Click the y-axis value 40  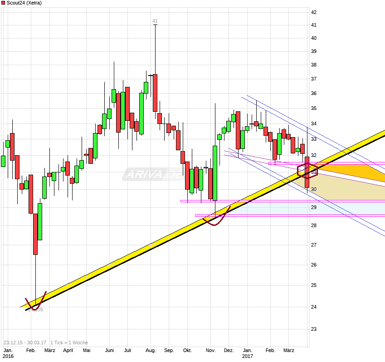coord(314,38)
